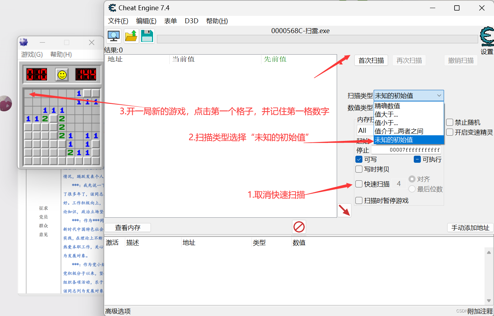Click the 再次扫描 button

click(409, 61)
